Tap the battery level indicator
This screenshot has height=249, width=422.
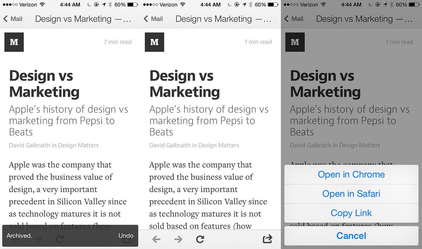click(x=131, y=5)
